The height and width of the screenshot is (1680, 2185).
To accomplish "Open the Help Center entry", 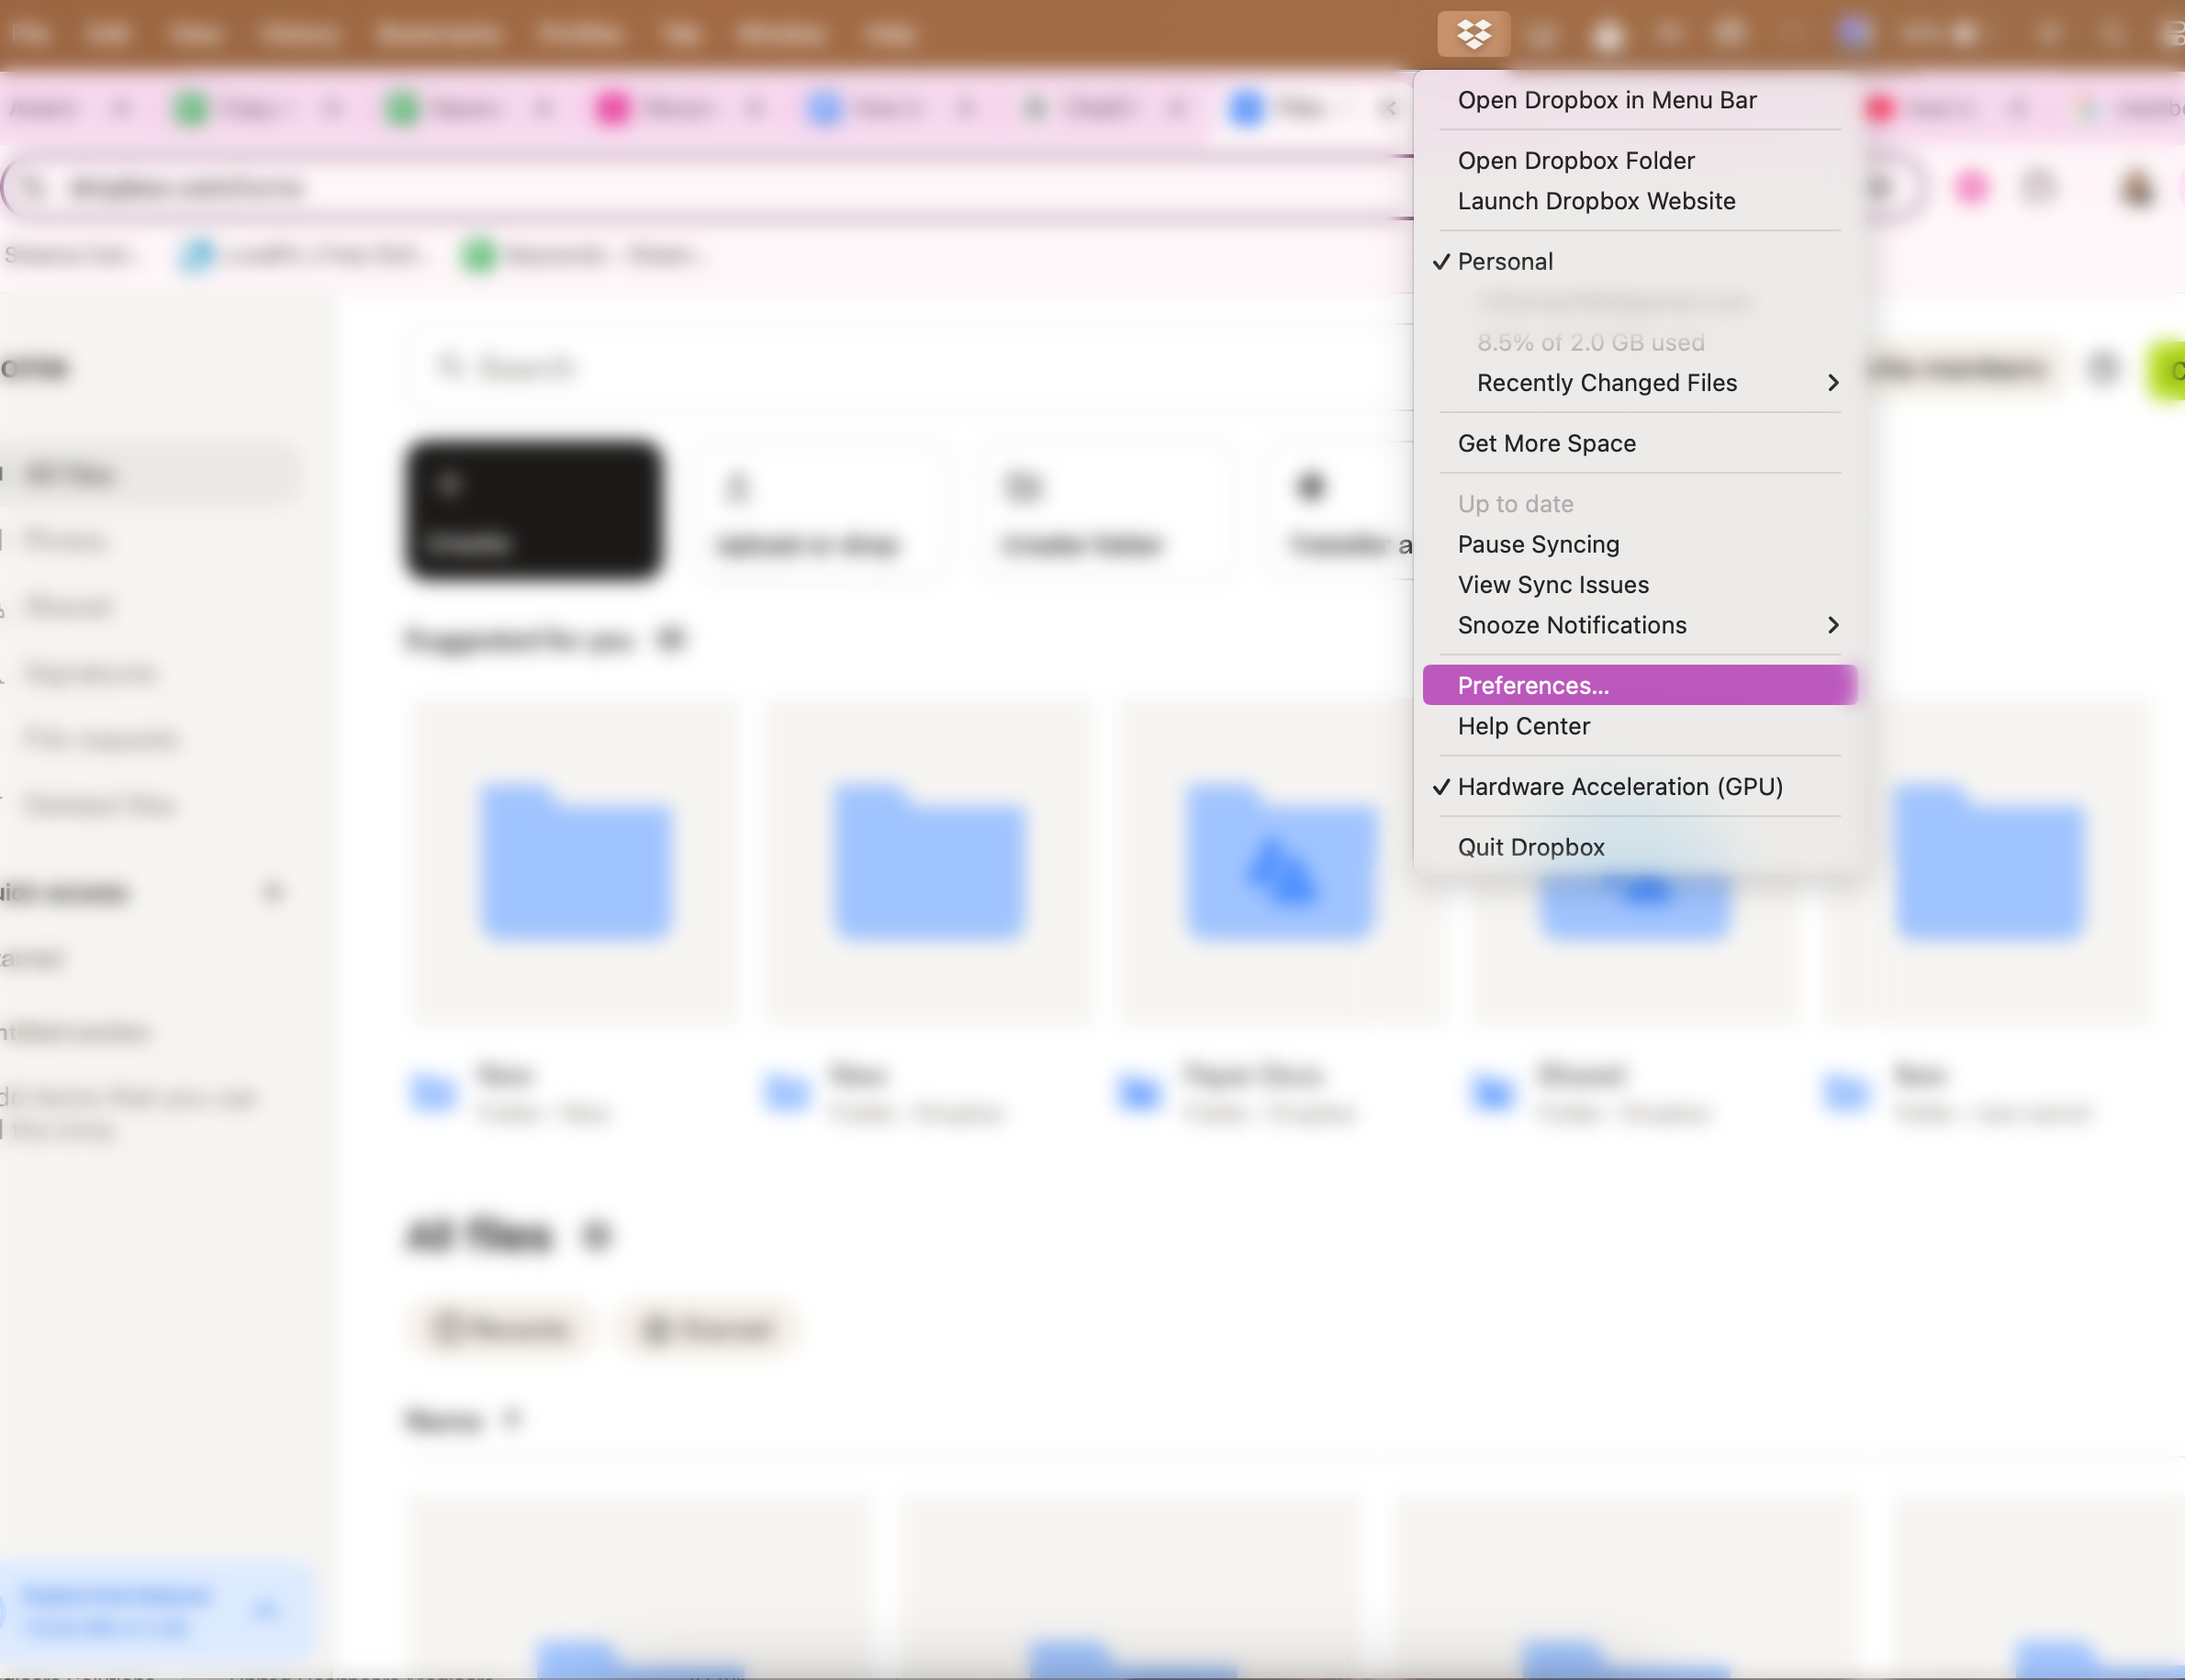I will (1523, 726).
